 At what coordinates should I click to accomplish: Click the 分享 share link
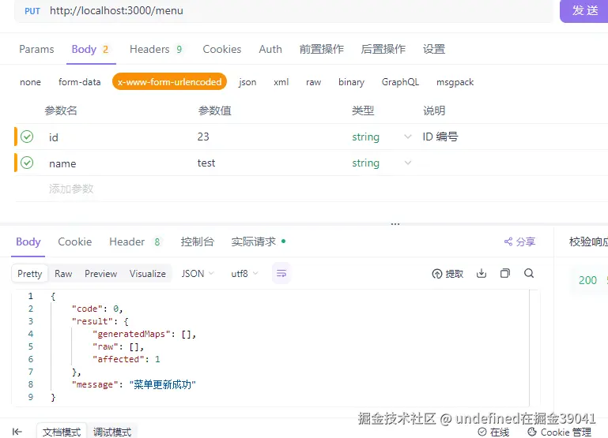[x=519, y=241]
